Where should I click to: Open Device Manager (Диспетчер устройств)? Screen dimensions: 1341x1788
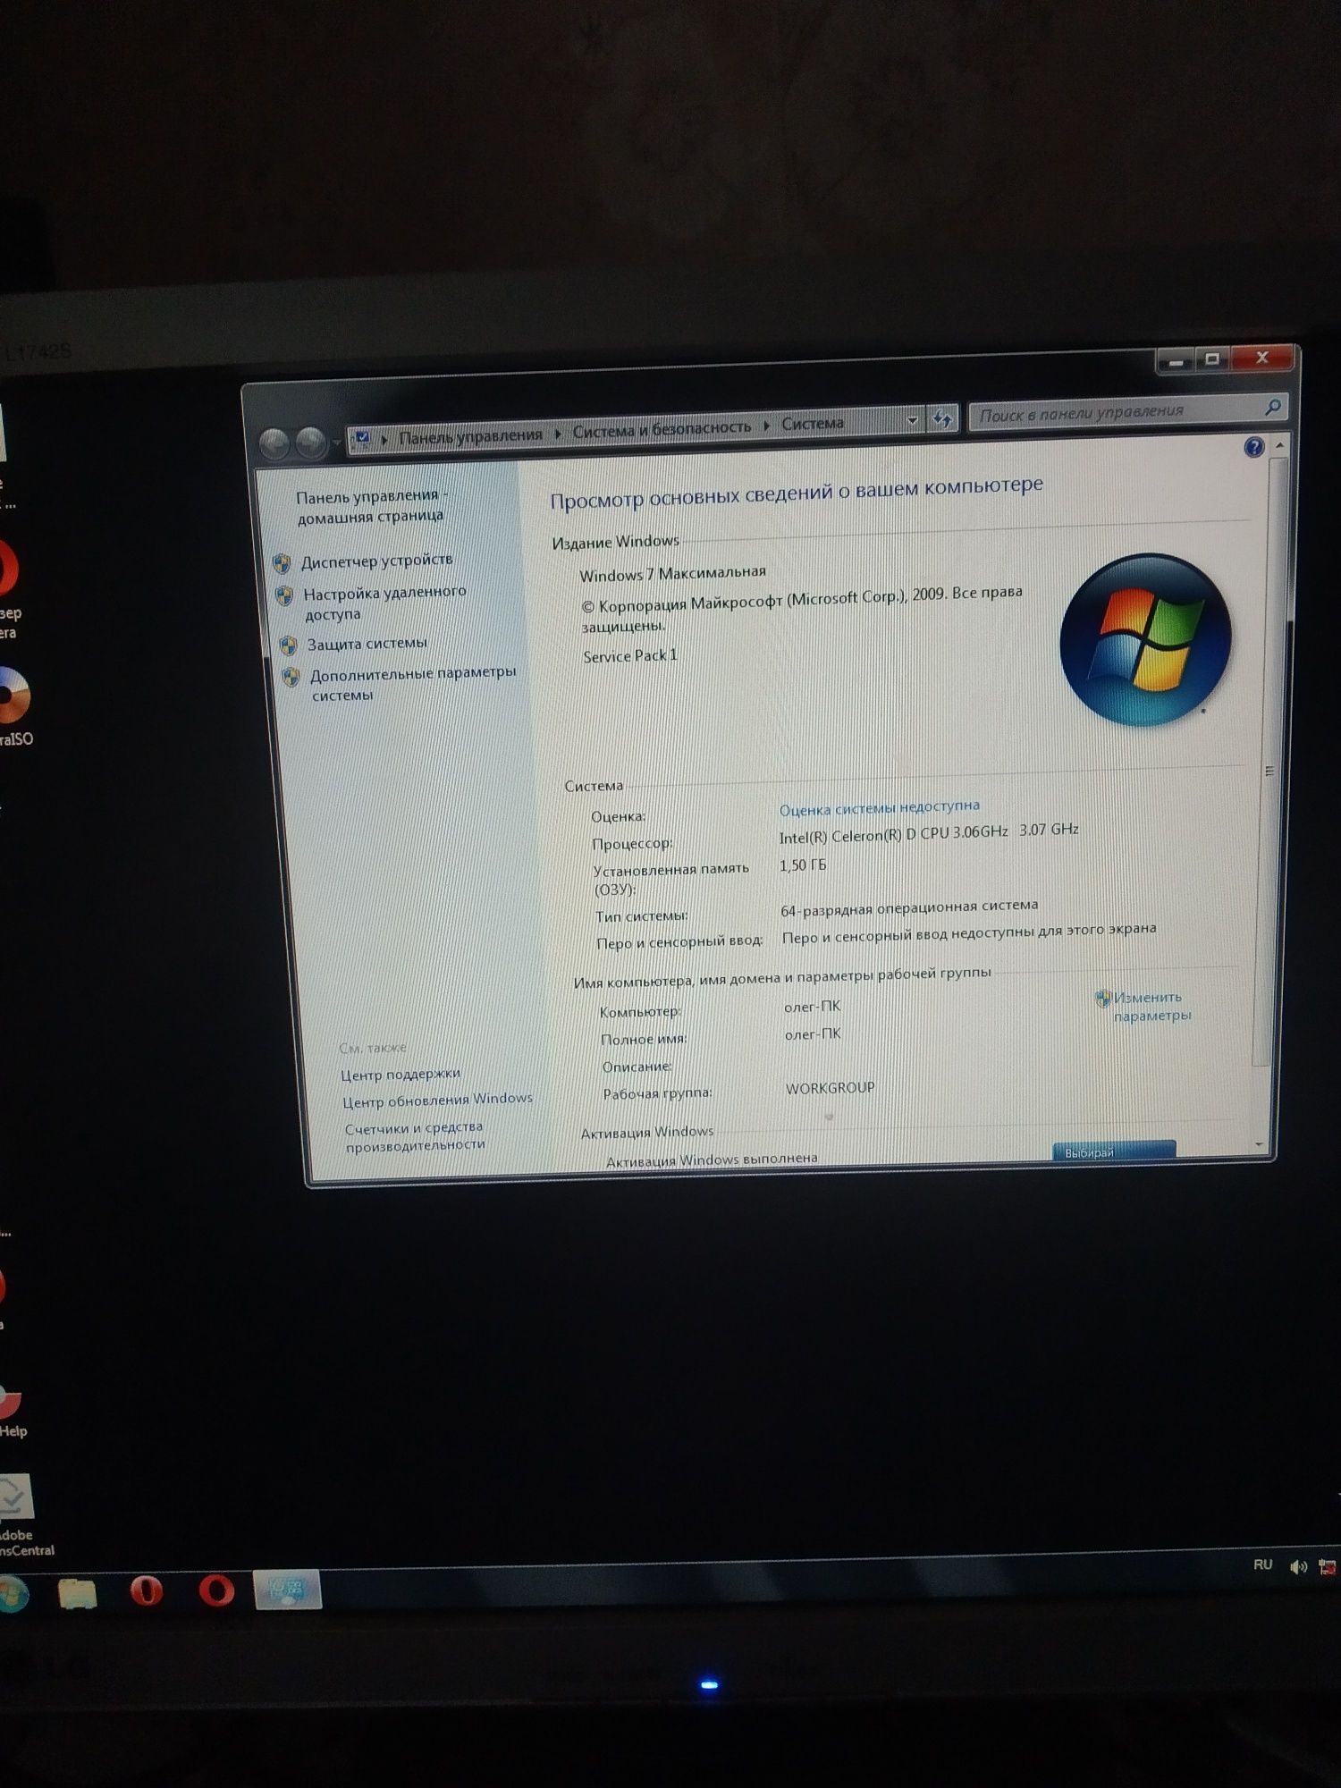click(376, 561)
